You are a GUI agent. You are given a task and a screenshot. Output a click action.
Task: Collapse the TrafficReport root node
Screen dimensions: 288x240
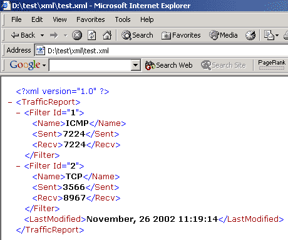pos(10,102)
